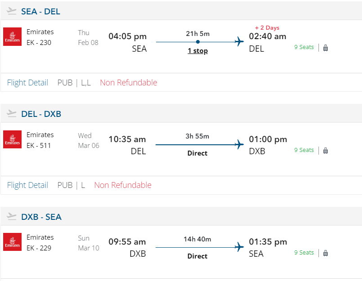Click the baggage icon for DXB - SEA flight

pyautogui.click(x=326, y=253)
